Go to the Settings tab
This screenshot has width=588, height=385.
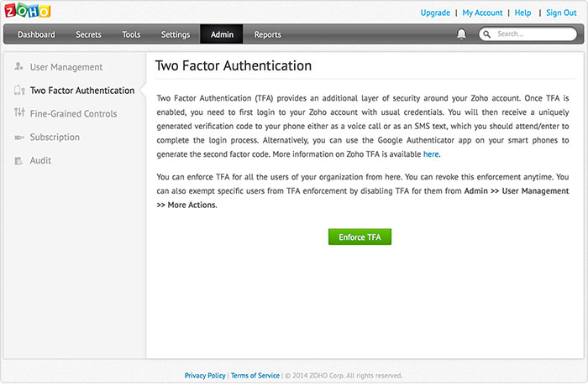click(176, 34)
